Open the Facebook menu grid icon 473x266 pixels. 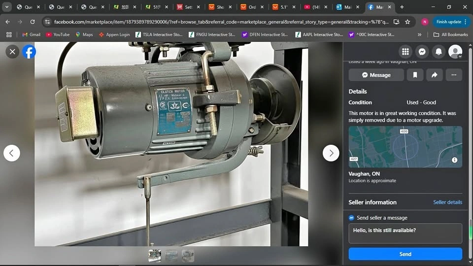pyautogui.click(x=405, y=52)
